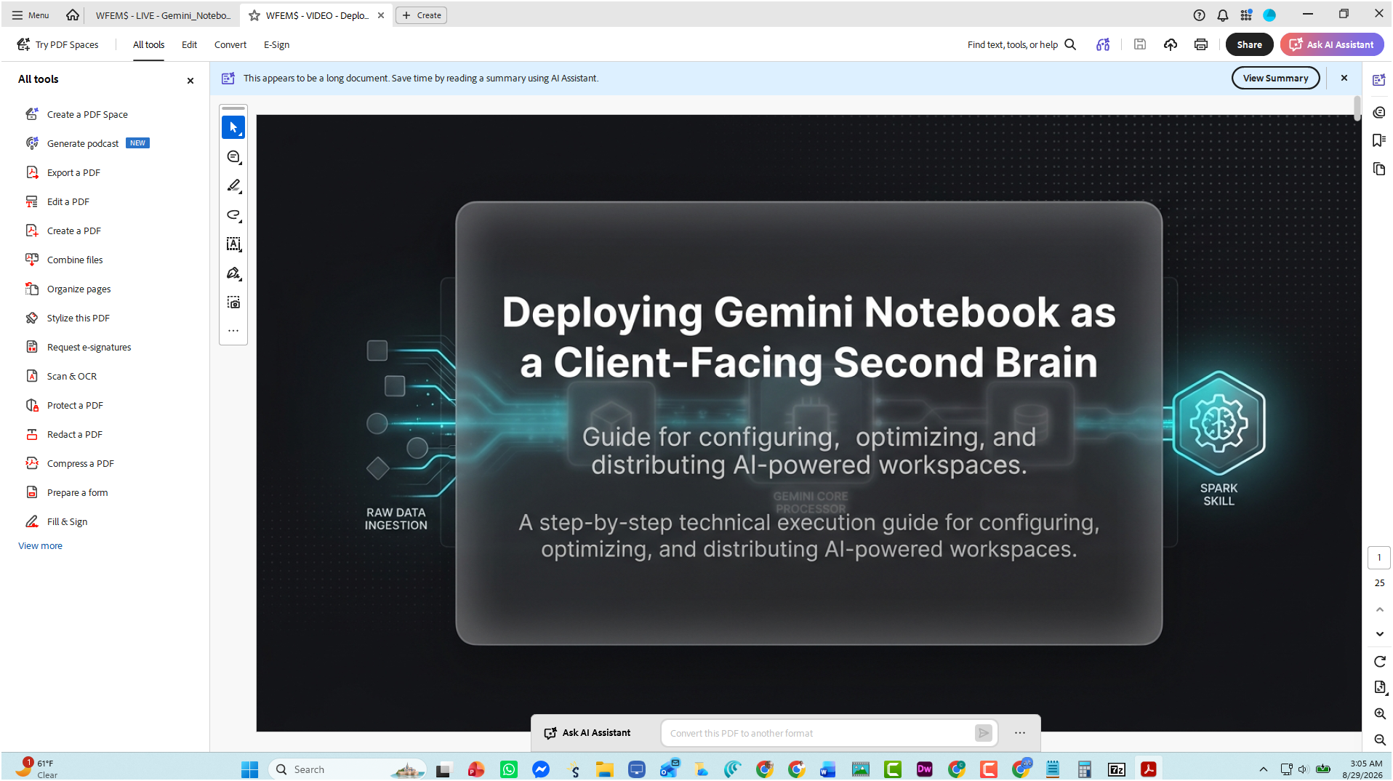This screenshot has height=781, width=1393.
Task: Open the Add comment tool
Action: (x=233, y=157)
